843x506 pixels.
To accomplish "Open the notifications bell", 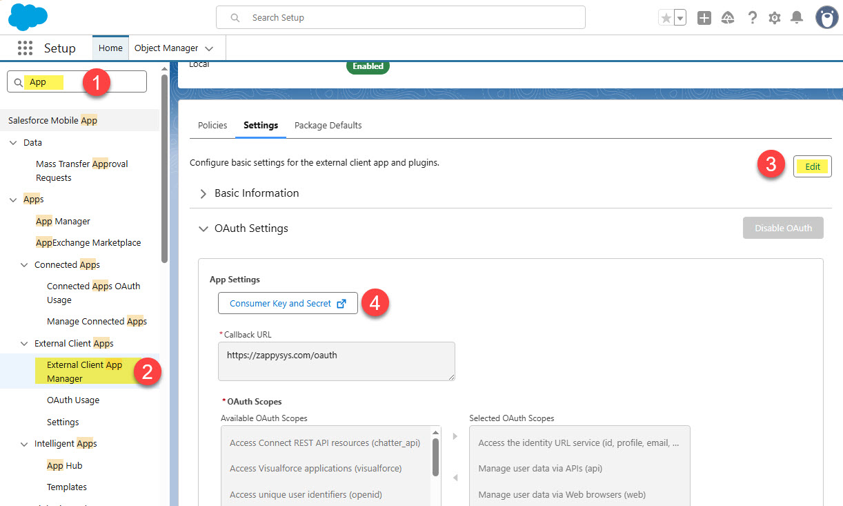I will click(x=797, y=18).
